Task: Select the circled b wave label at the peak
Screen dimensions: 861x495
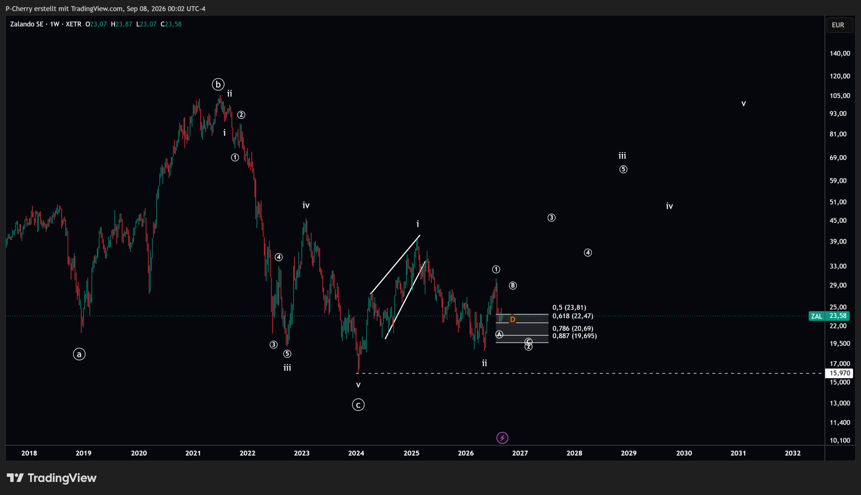Action: click(218, 84)
